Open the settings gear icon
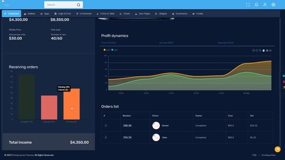 [273, 5]
